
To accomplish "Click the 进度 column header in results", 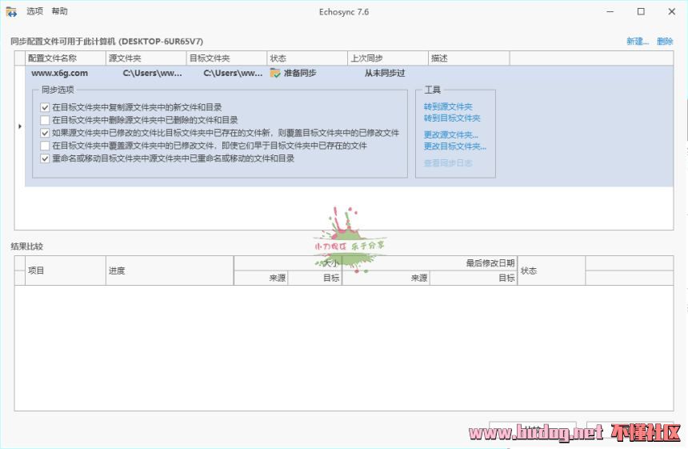I will point(169,271).
